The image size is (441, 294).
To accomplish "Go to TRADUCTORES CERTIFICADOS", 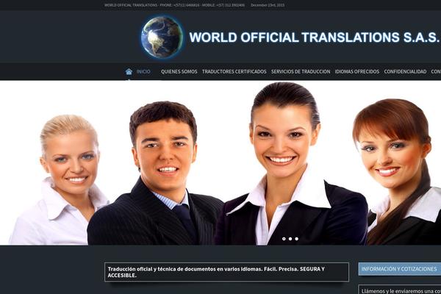I will pos(234,72).
